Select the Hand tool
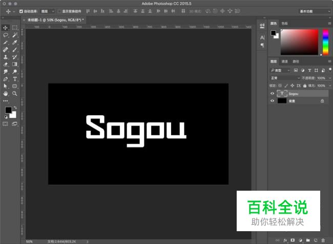Viewport: 333px width, 244px height. tap(6, 94)
